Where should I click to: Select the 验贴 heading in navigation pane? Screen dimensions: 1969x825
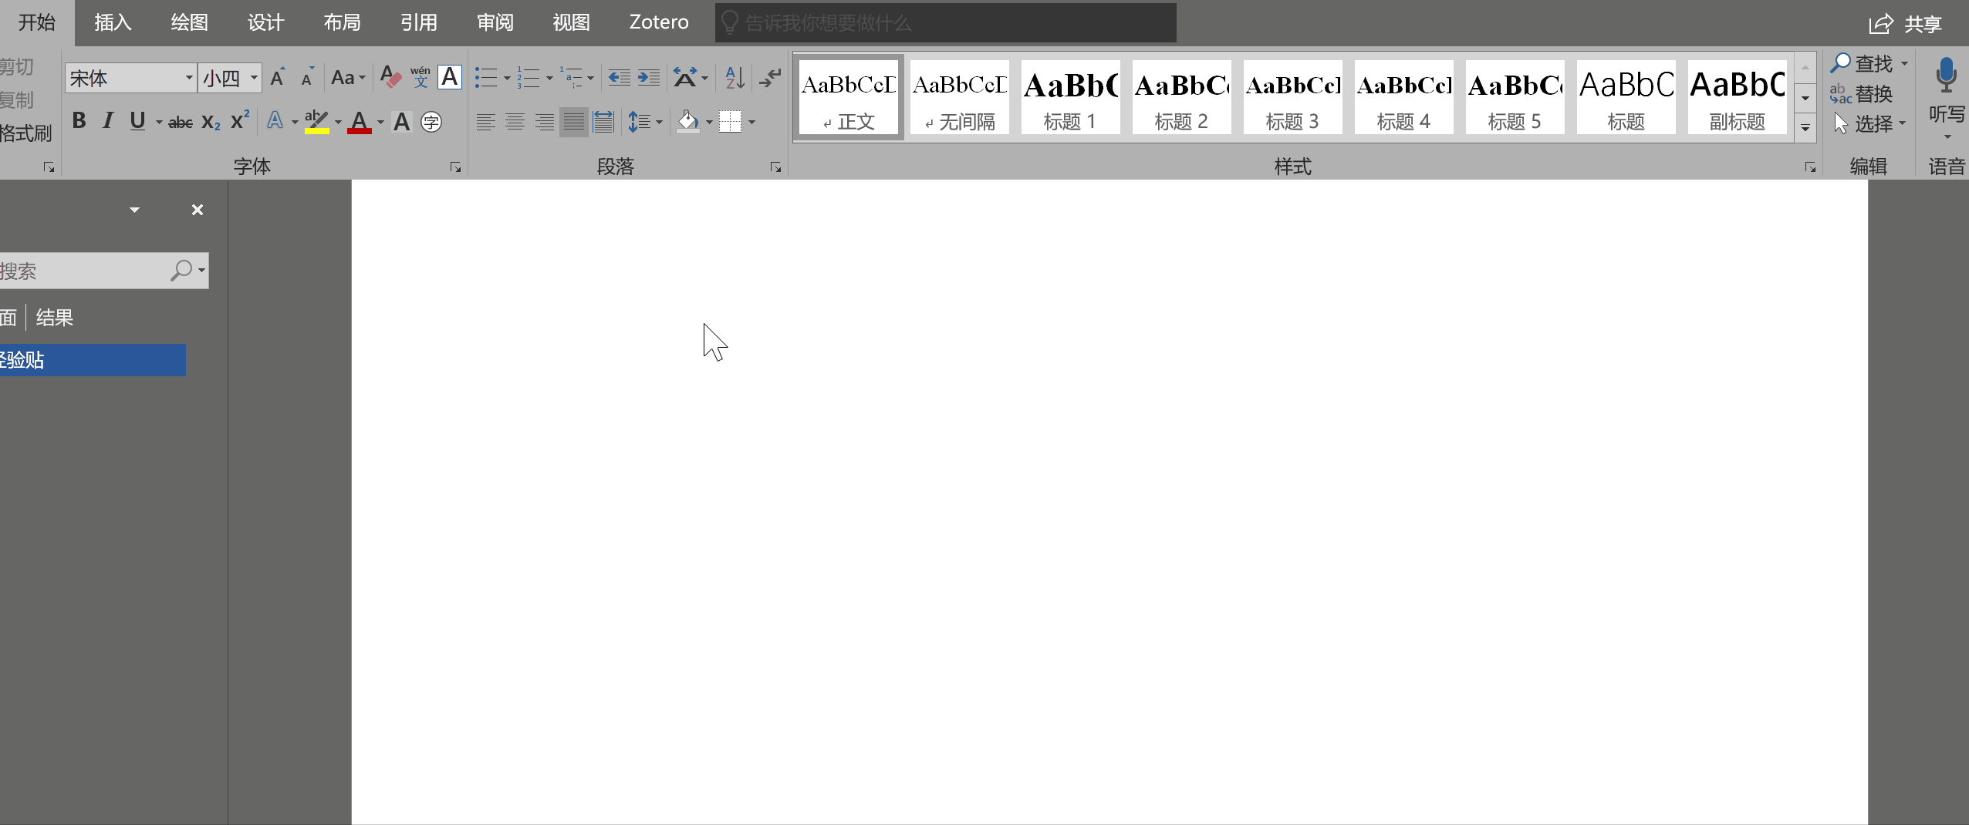pyautogui.click(x=93, y=360)
